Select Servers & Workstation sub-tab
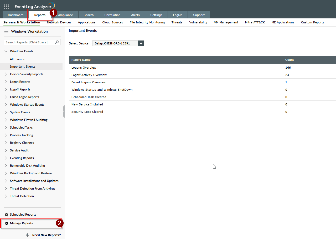 (22, 22)
